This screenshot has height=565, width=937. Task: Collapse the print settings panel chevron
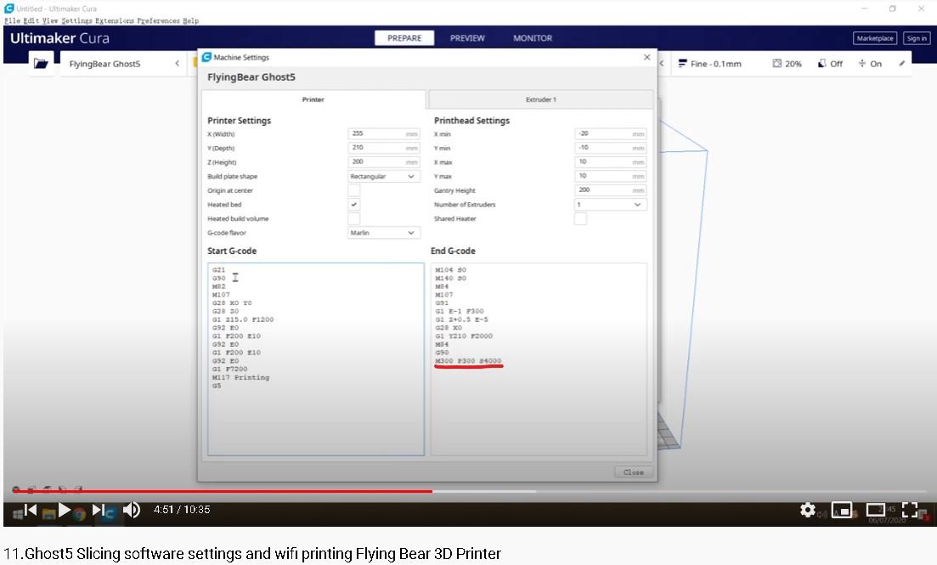pyautogui.click(x=662, y=64)
